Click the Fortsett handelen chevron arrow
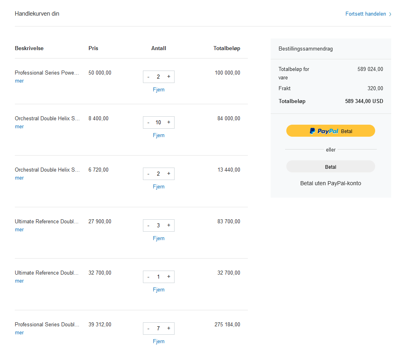Image resolution: width=404 pixels, height=360 pixels. [x=390, y=14]
